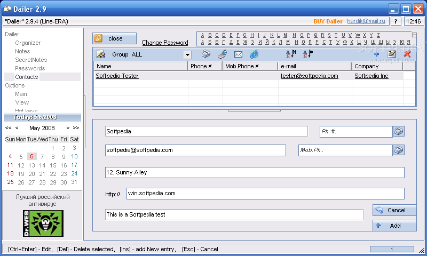
Task: Send e-mail envelope icon
Action: click(x=238, y=54)
